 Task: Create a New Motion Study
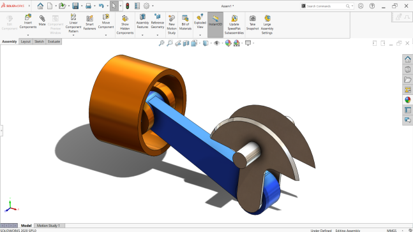click(x=172, y=25)
